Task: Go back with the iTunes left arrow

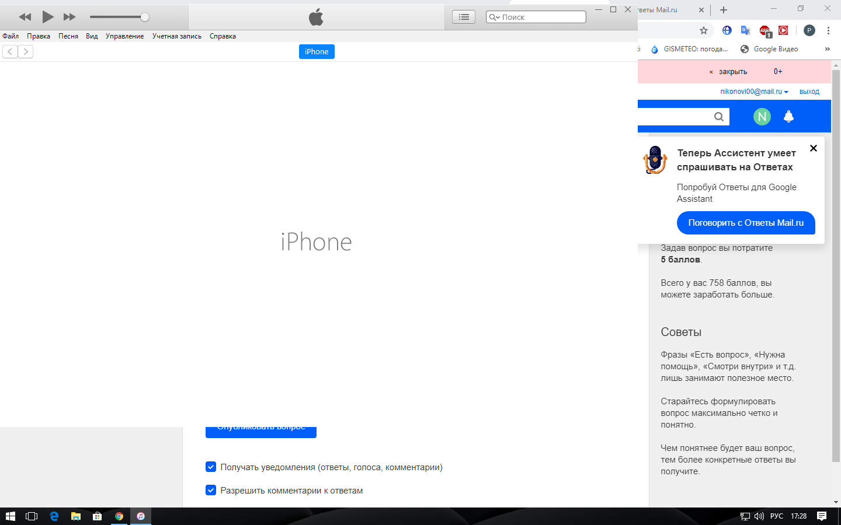Action: [10, 51]
